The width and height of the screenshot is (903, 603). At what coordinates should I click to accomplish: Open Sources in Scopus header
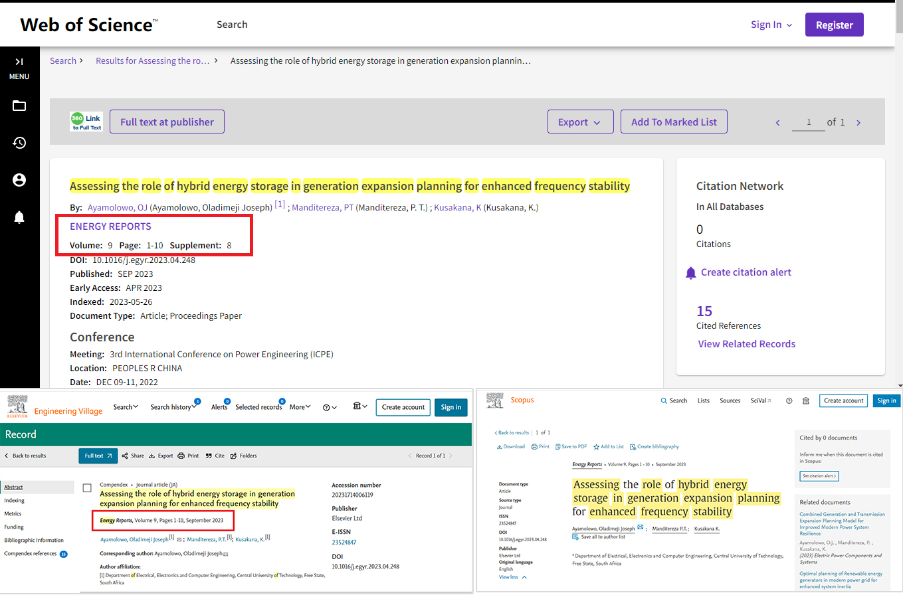[730, 400]
